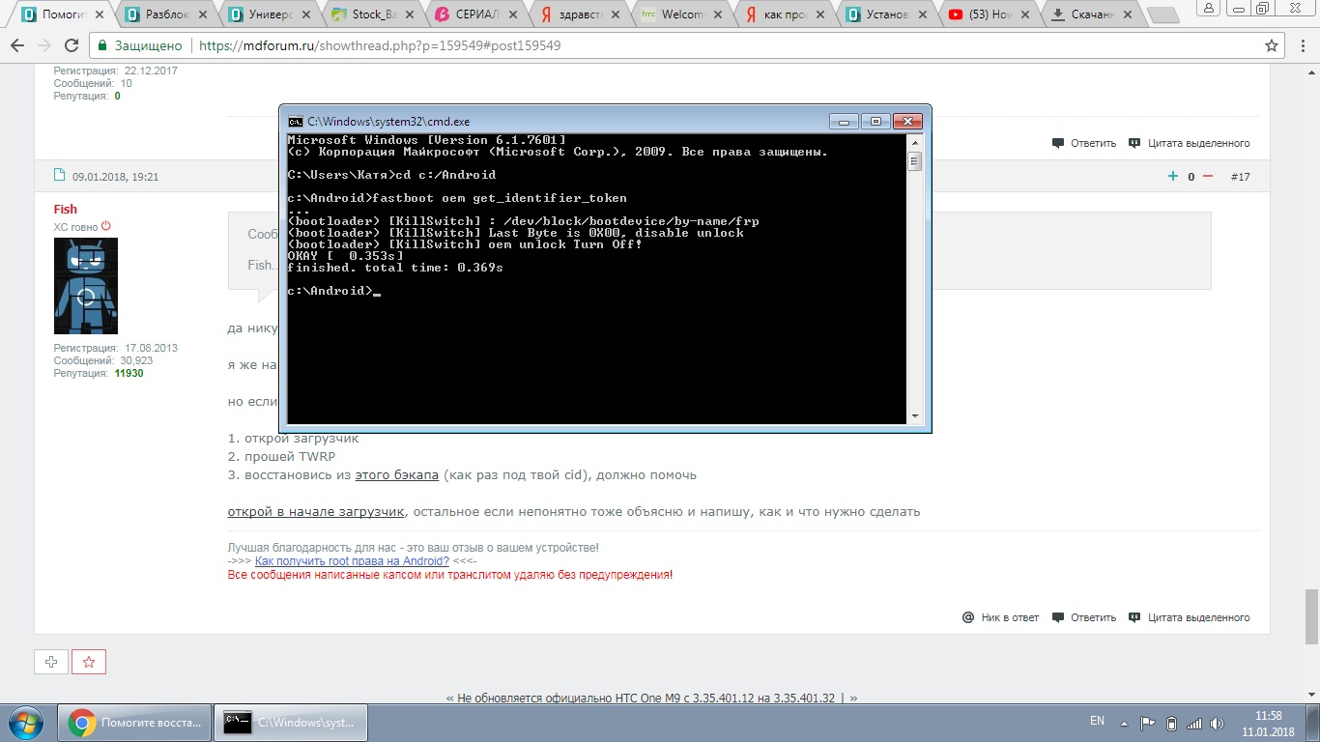The image size is (1320, 742).
Task: Click the cmd.exe taskbar button
Action: point(290,722)
